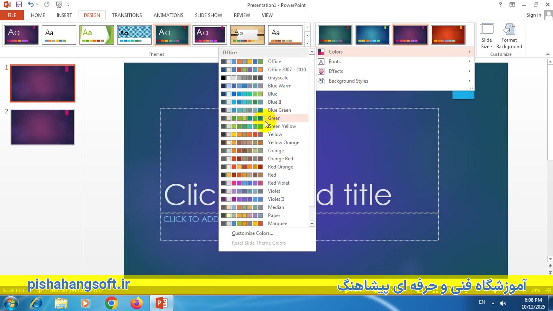
Task: Switch to the HOME tab
Action: point(38,15)
